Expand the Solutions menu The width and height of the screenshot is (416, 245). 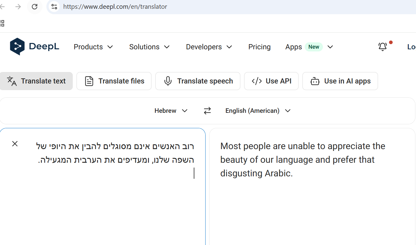tap(149, 47)
